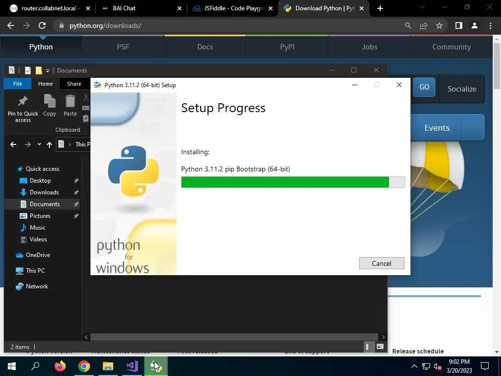Viewport: 501px width, 376px height.
Task: Open Downloads in Explorer sidebar
Action: [44, 192]
